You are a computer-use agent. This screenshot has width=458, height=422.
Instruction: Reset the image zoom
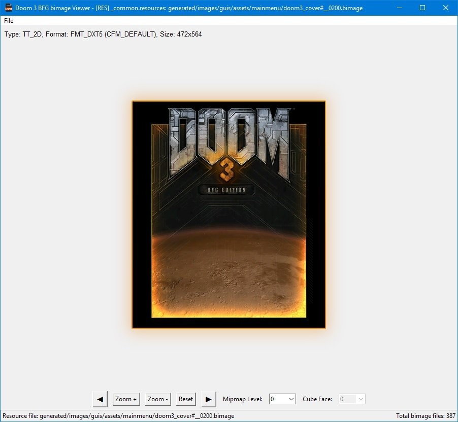tap(186, 399)
